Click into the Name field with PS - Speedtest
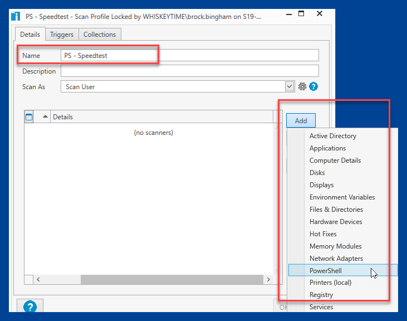This screenshot has width=407, height=321. click(190, 55)
